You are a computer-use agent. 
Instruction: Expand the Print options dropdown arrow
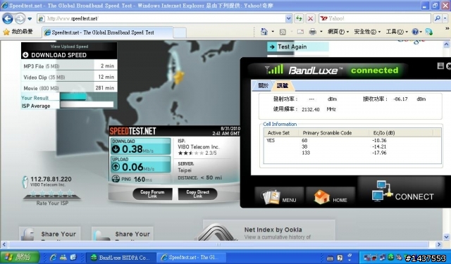coord(321,32)
